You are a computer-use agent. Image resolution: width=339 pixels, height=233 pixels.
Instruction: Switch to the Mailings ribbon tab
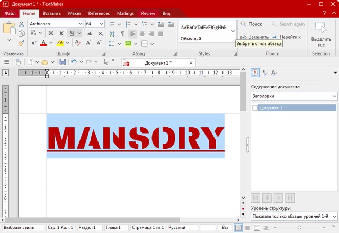coord(126,13)
